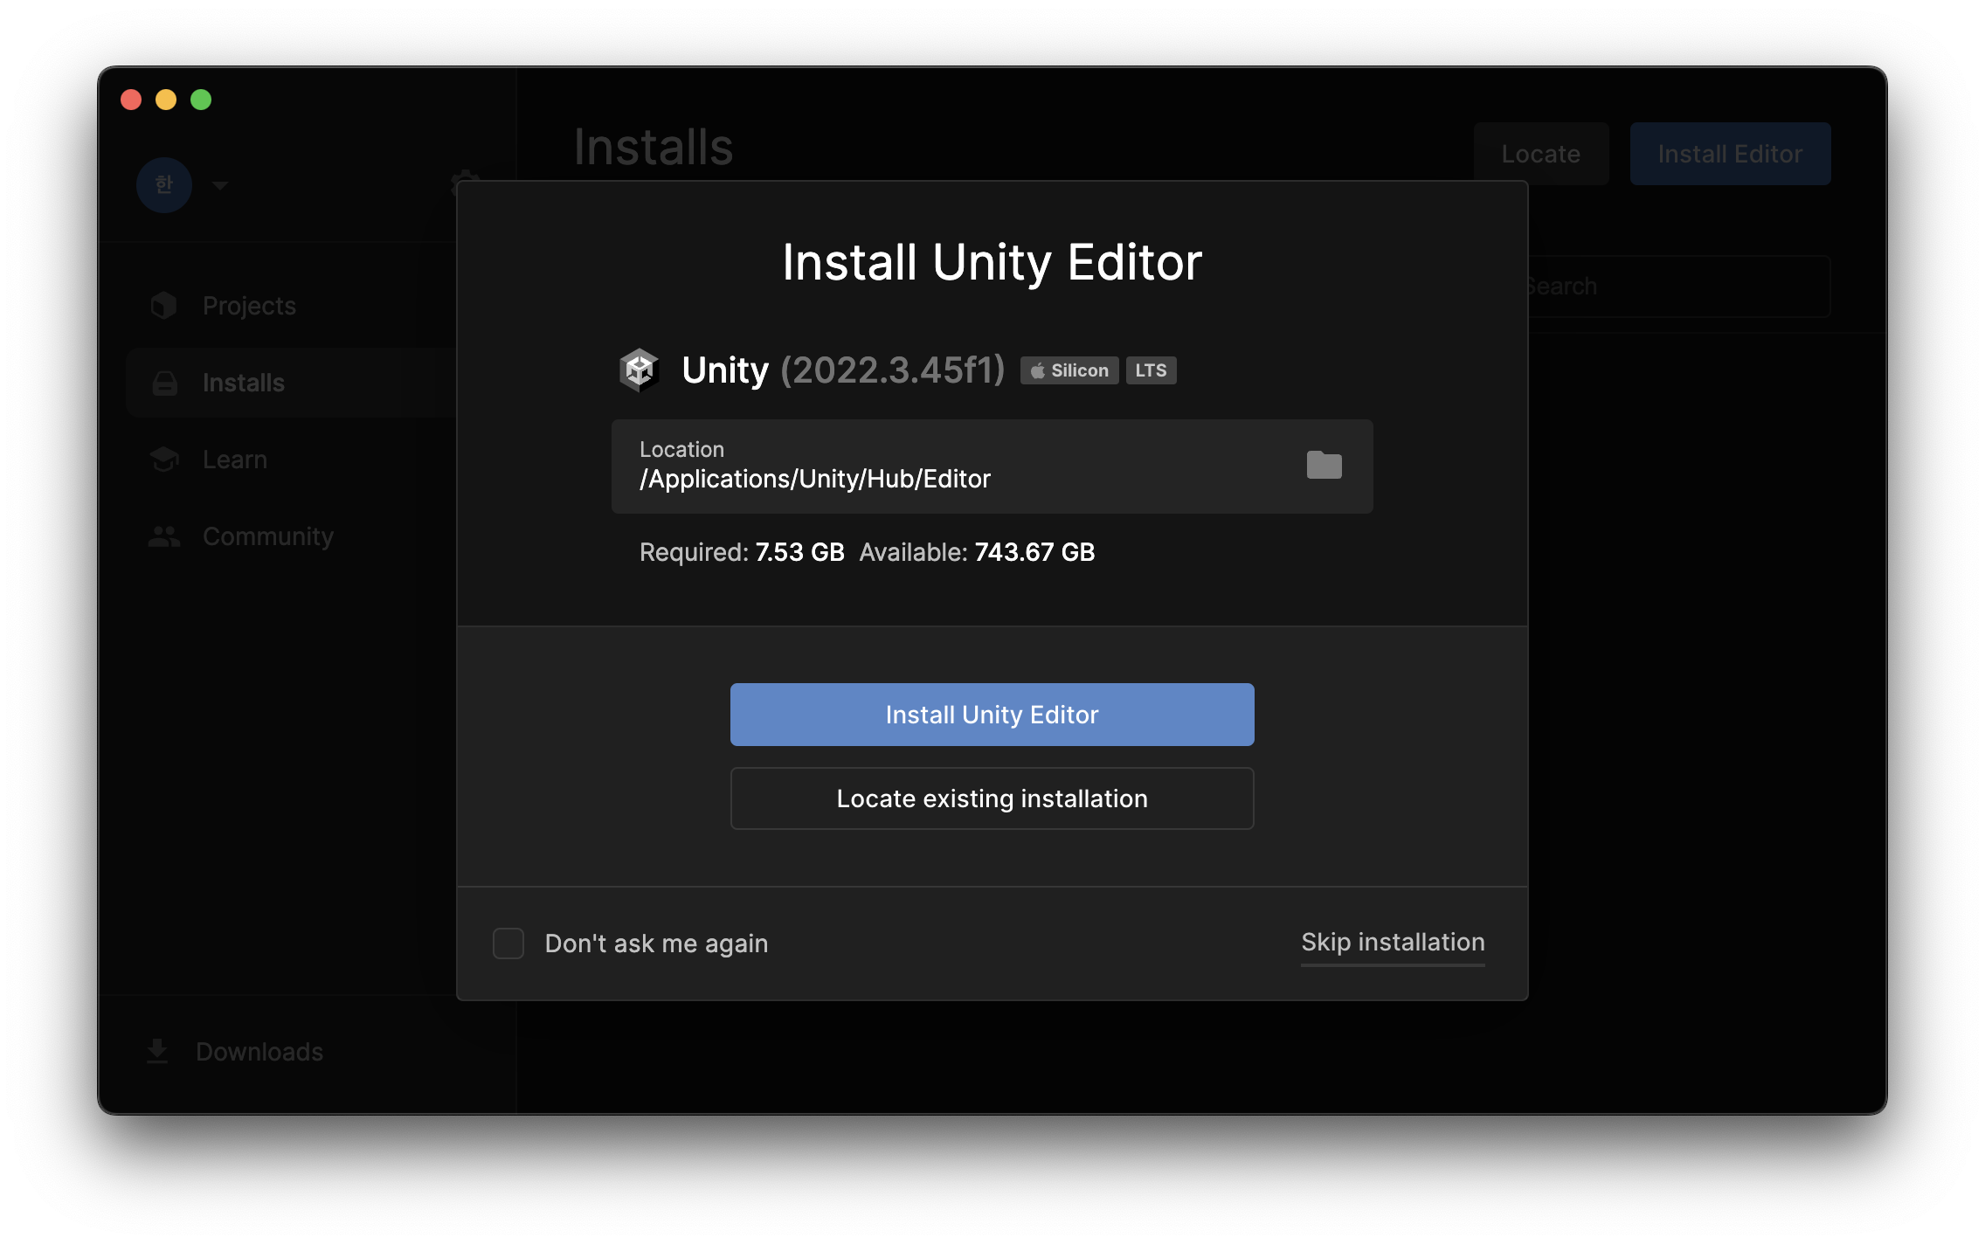The image size is (1985, 1244).
Task: Expand the account dropdown arrow
Action: 220,185
